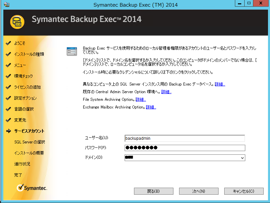
Task: Select the 進行状況 step
Action: pyautogui.click(x=22, y=164)
